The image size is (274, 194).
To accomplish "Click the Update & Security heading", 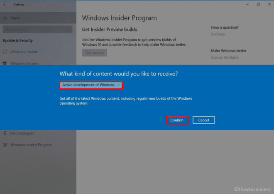I will pyautogui.click(x=18, y=41).
